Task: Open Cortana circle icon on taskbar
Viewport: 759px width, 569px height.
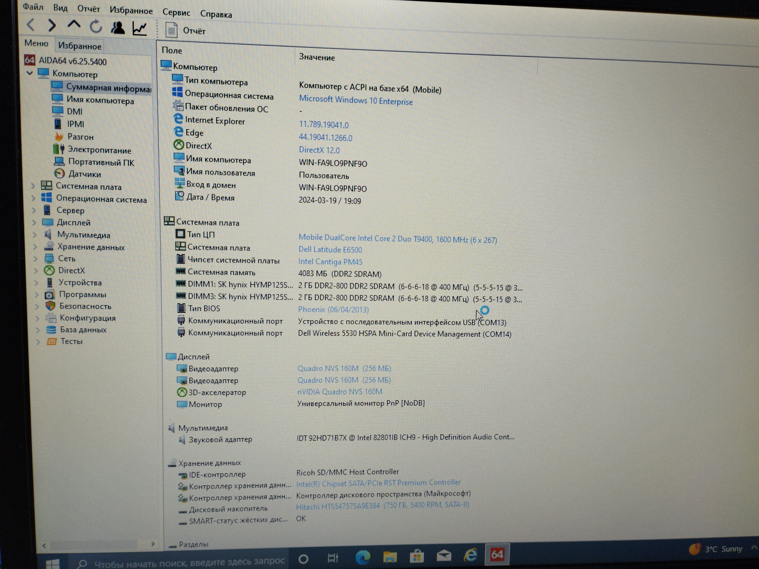Action: 304,559
